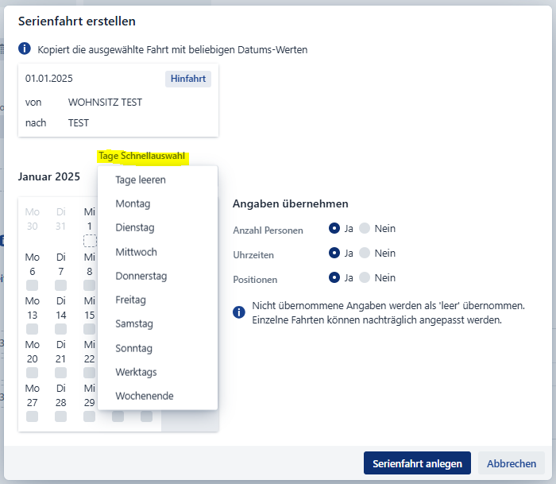556x484 pixels.
Task: Click the "Serienfahrt anlegen" button
Action: [417, 463]
